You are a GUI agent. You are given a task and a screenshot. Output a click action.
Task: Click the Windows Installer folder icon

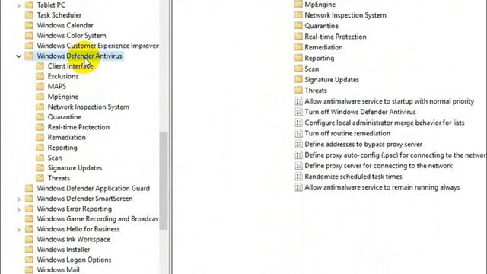tap(29, 250)
